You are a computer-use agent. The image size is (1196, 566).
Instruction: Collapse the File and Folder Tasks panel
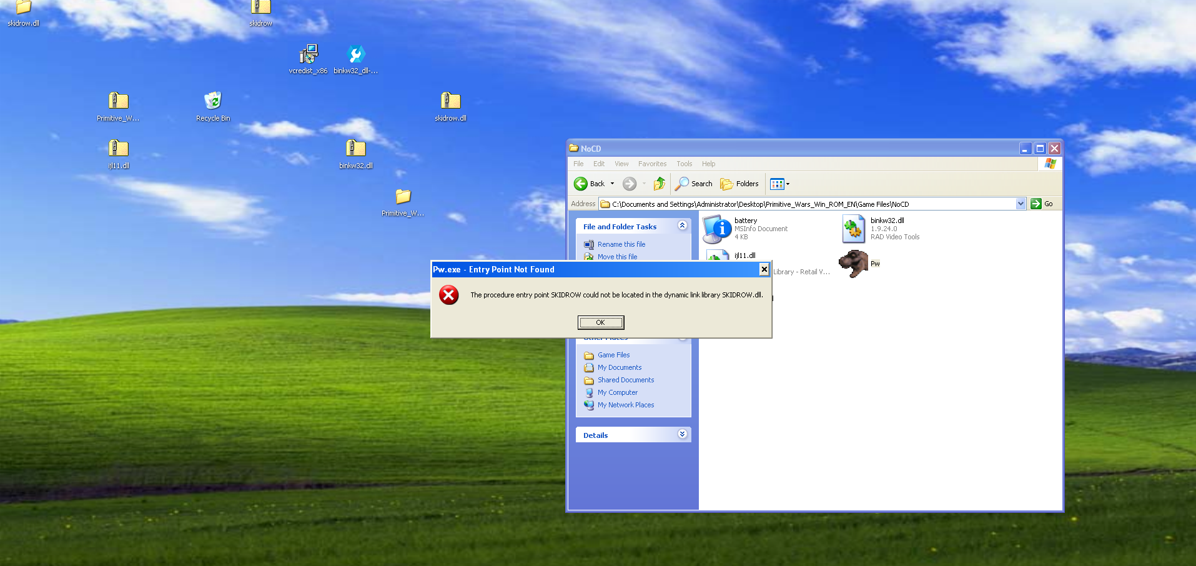(x=683, y=226)
